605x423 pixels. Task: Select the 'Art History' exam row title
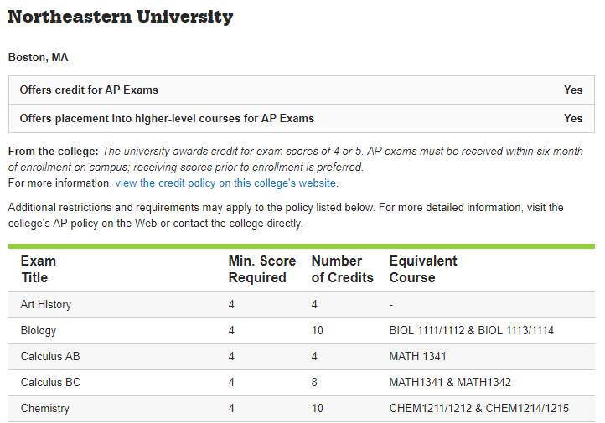(46, 305)
